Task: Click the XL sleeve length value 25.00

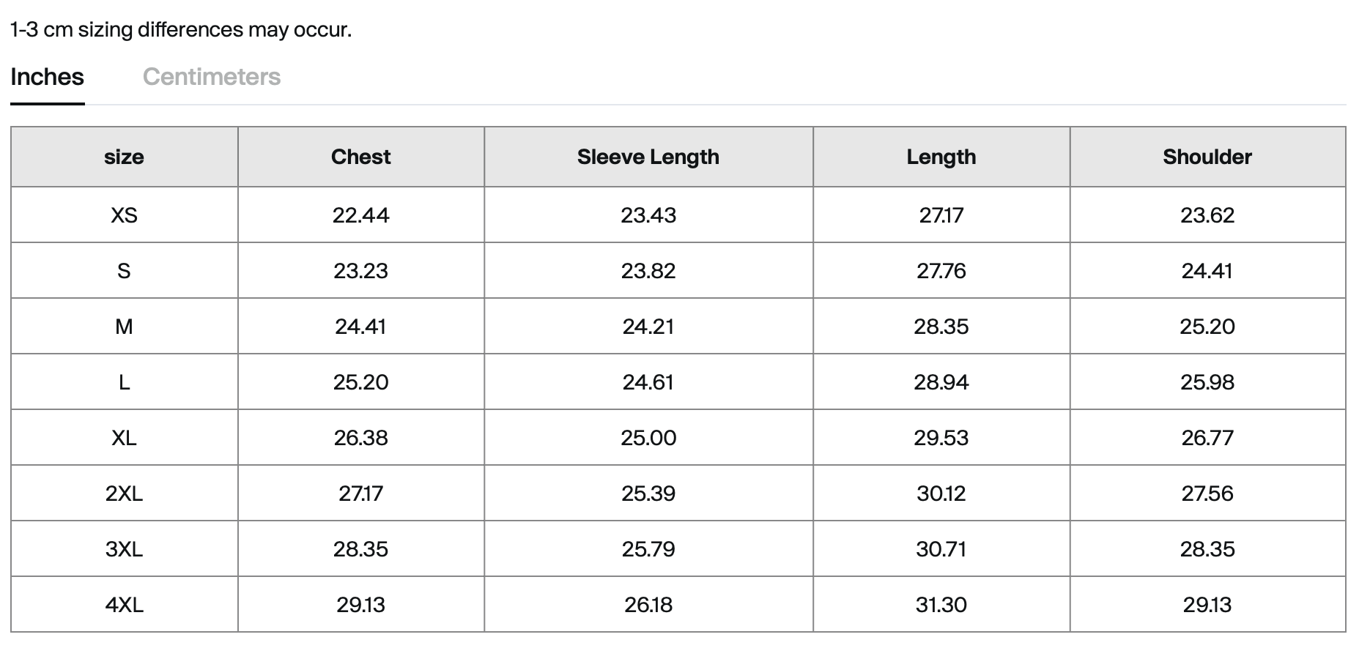Action: 648,438
